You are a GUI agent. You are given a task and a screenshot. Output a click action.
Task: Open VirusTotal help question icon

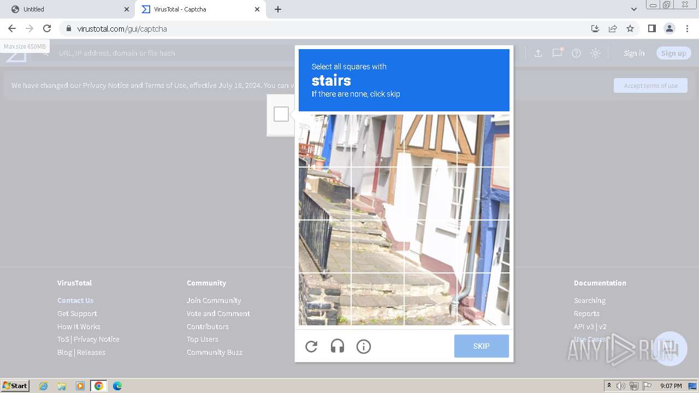tap(576, 53)
